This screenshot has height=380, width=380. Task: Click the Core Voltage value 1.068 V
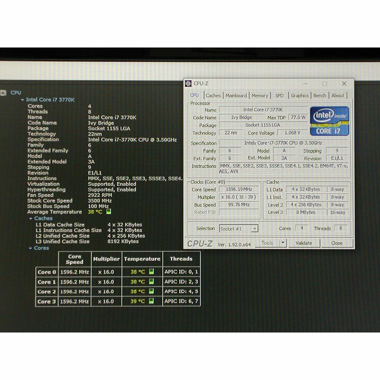pos(292,133)
